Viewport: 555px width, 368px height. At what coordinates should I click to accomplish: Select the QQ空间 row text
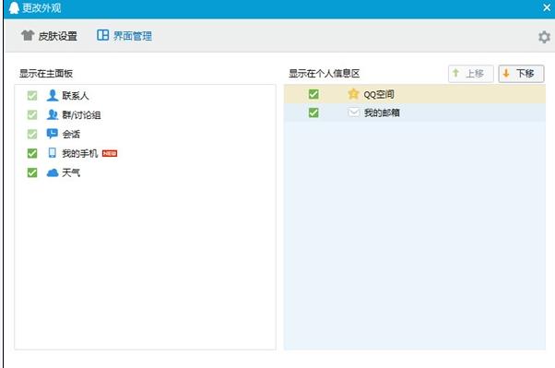tap(379, 94)
